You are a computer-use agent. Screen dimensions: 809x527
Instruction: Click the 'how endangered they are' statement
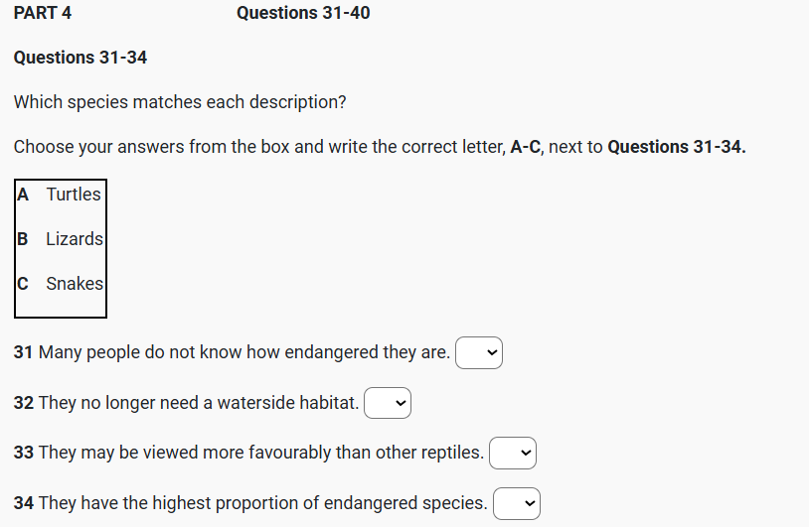[243, 352]
